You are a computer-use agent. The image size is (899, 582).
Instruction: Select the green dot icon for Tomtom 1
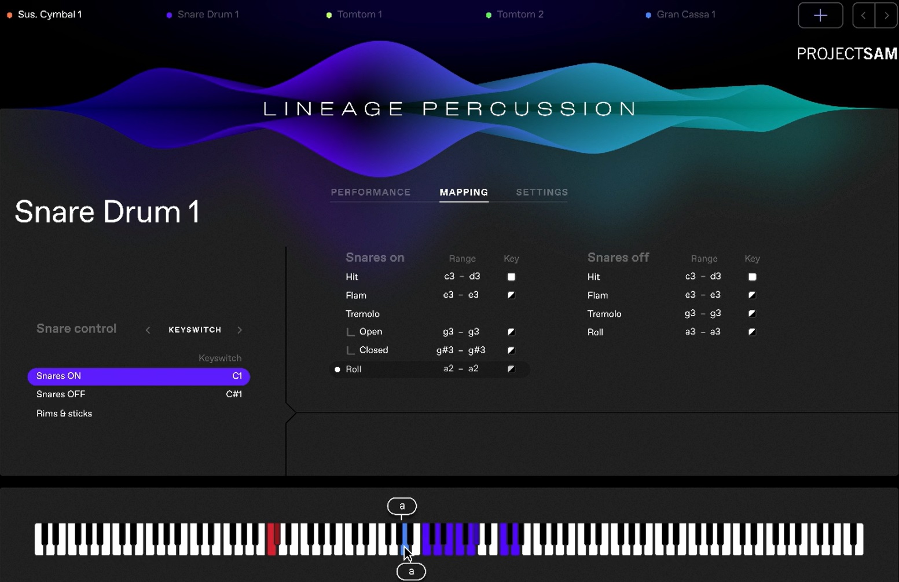tap(330, 14)
